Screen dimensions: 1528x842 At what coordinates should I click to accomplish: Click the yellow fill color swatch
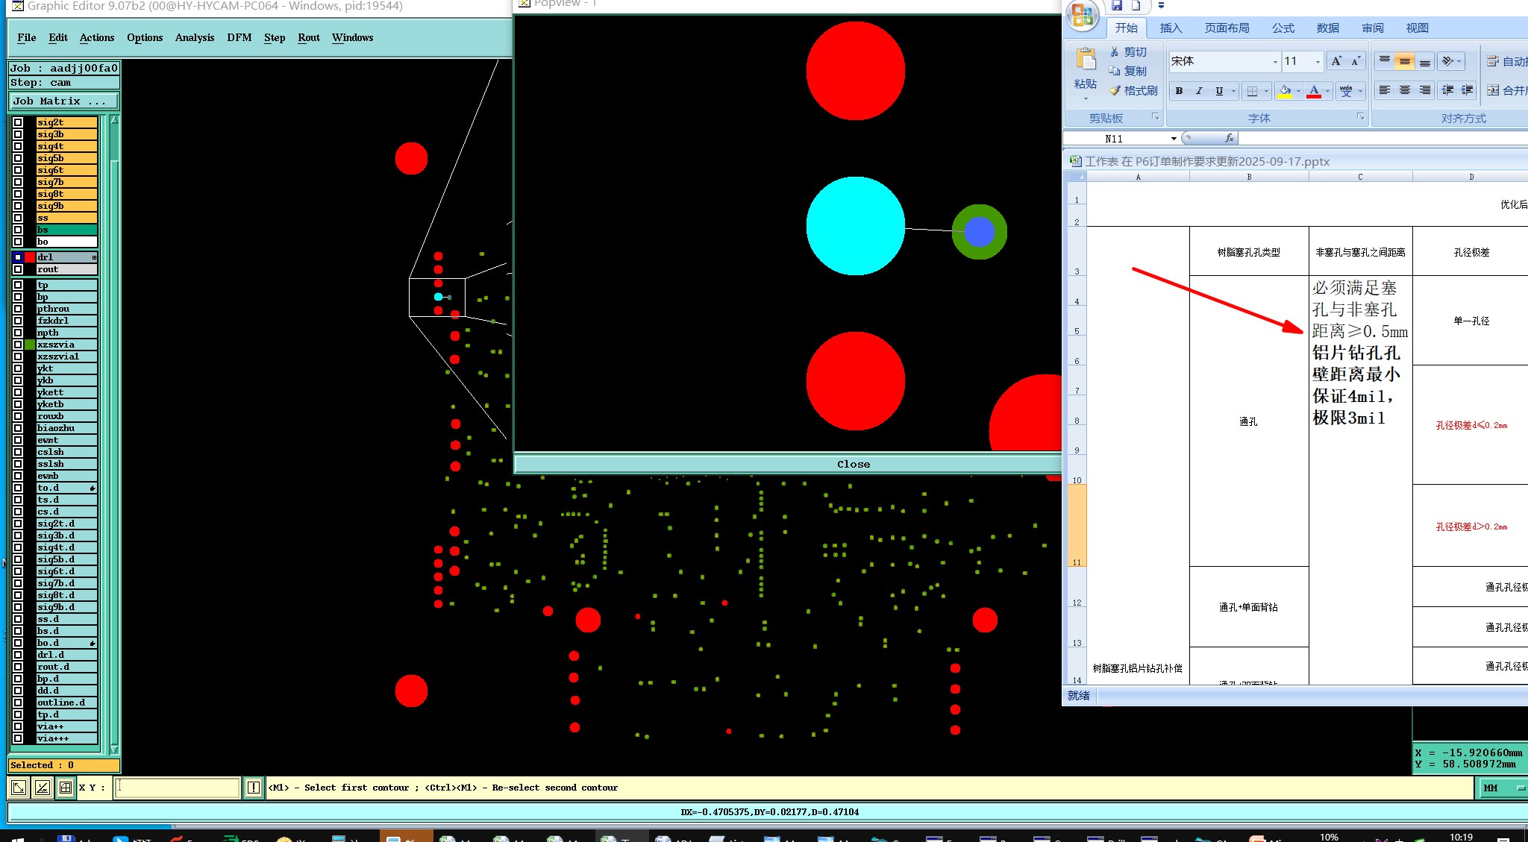1285,91
